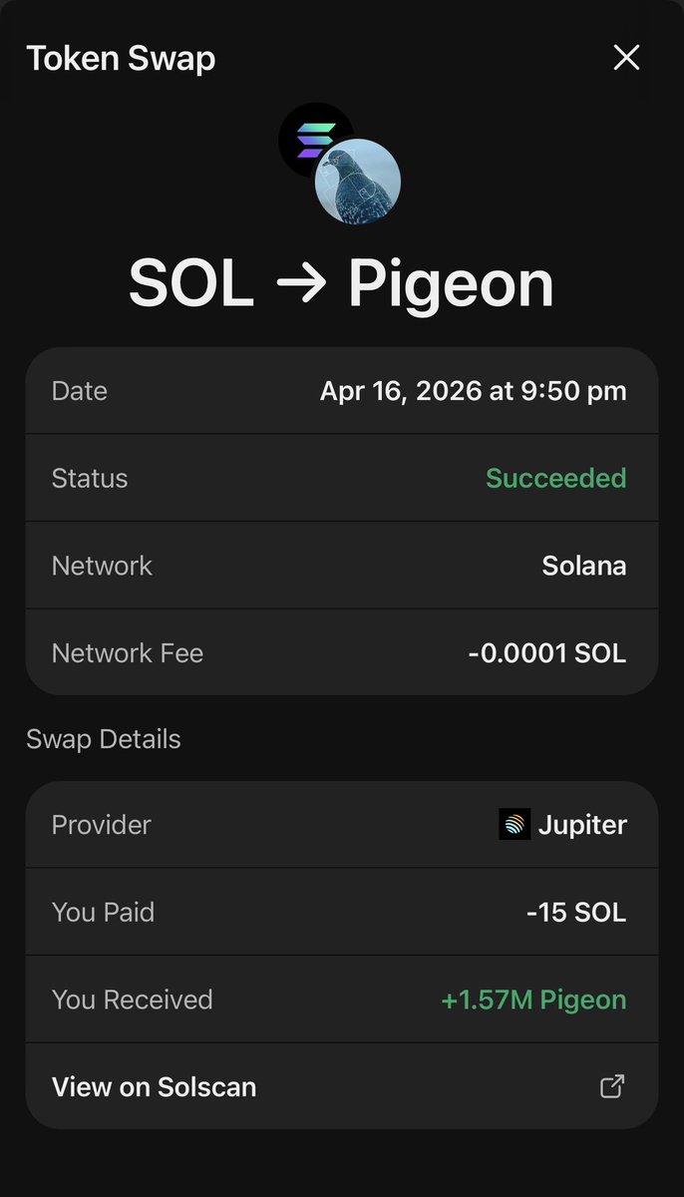
Task: Click the +1.57M Pigeon received amount
Action: 533,999
